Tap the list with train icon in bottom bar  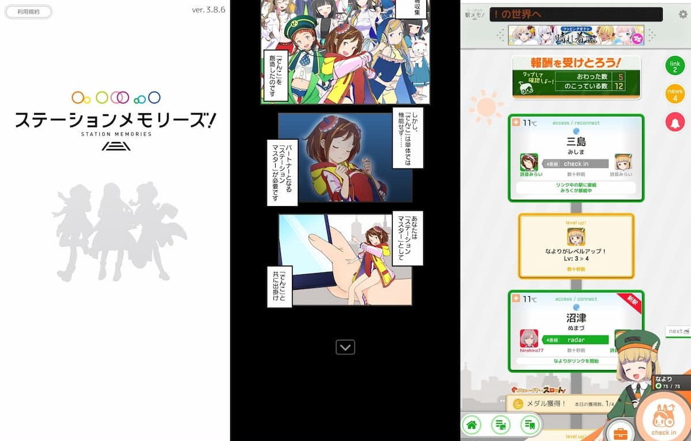coord(529,425)
